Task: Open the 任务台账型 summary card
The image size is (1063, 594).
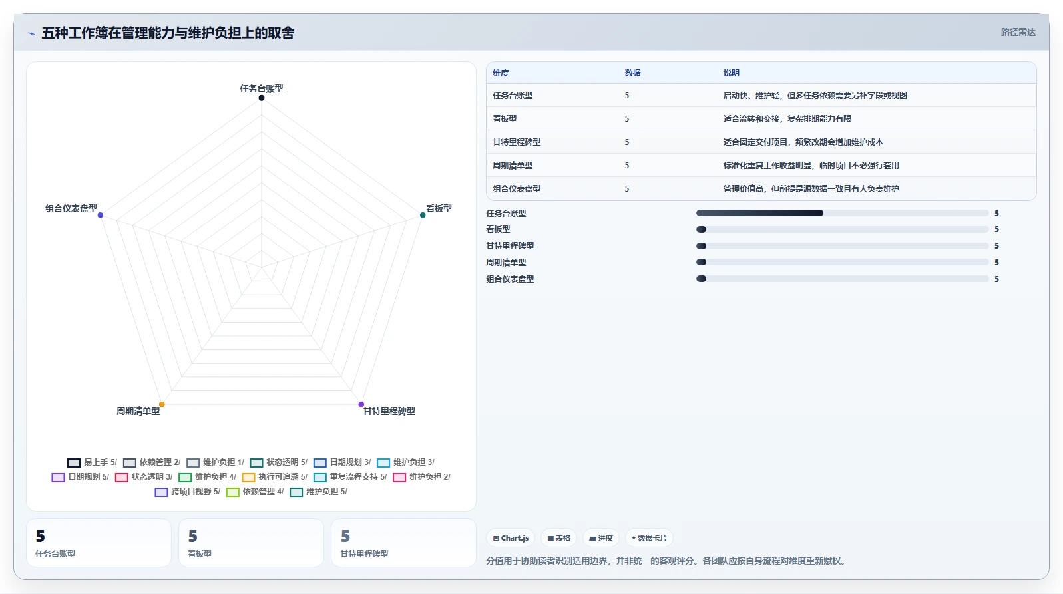Action: (x=99, y=543)
